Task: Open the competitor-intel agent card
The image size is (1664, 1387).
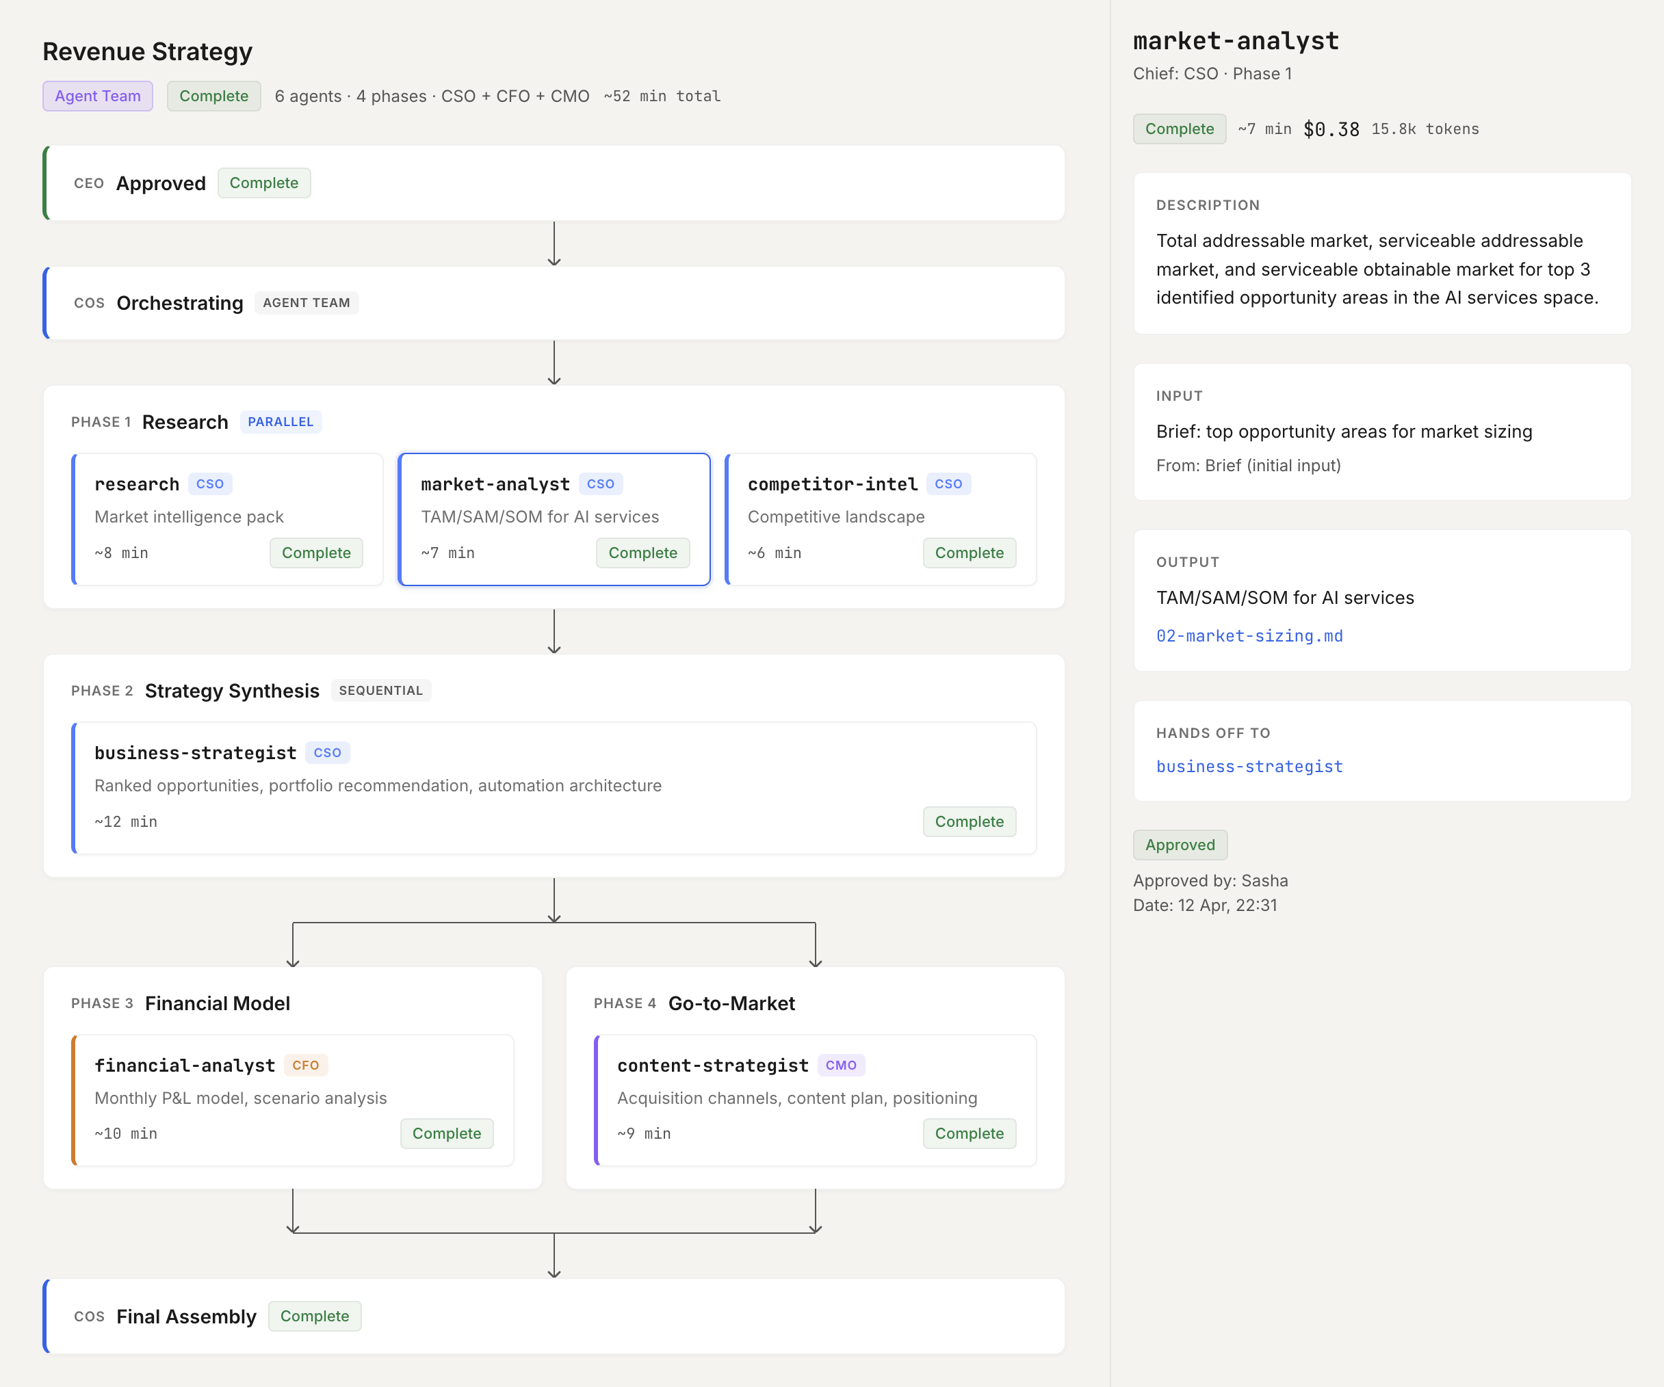Action: pyautogui.click(x=881, y=519)
